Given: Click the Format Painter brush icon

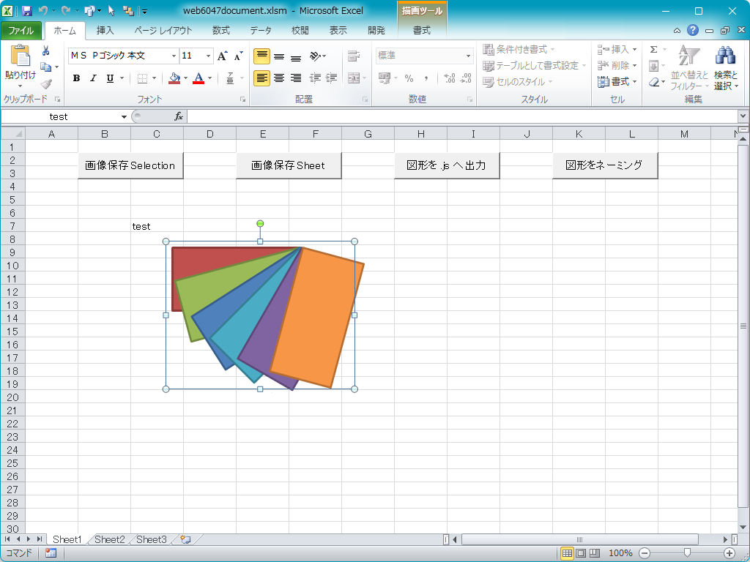Looking at the screenshot, I should [x=45, y=83].
